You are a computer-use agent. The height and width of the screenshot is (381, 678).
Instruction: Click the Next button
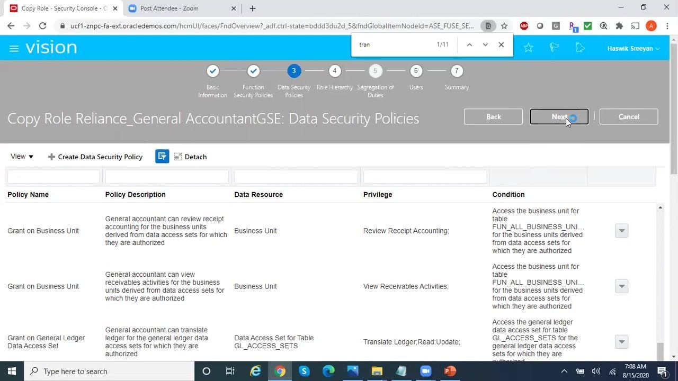click(x=559, y=116)
